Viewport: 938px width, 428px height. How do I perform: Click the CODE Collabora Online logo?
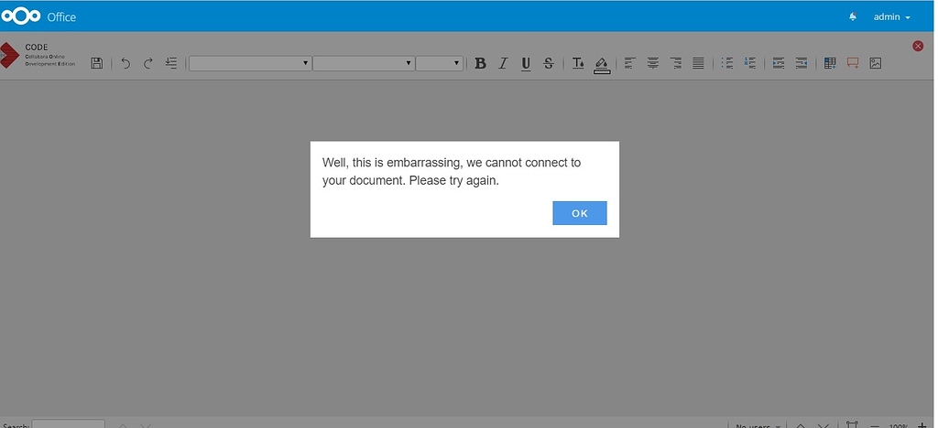(38, 55)
